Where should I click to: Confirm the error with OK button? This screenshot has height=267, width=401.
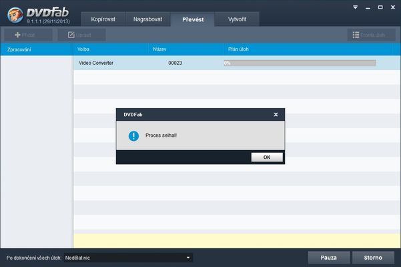(x=267, y=157)
